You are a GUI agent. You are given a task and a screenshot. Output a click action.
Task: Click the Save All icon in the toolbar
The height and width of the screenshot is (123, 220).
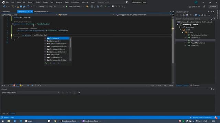24,6
